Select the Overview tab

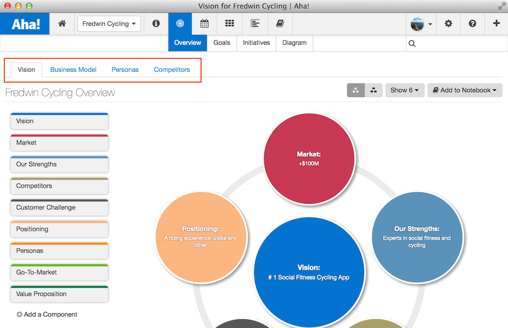coord(188,43)
